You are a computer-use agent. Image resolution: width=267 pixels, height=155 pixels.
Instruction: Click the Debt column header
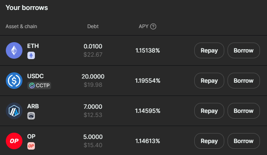point(93,26)
